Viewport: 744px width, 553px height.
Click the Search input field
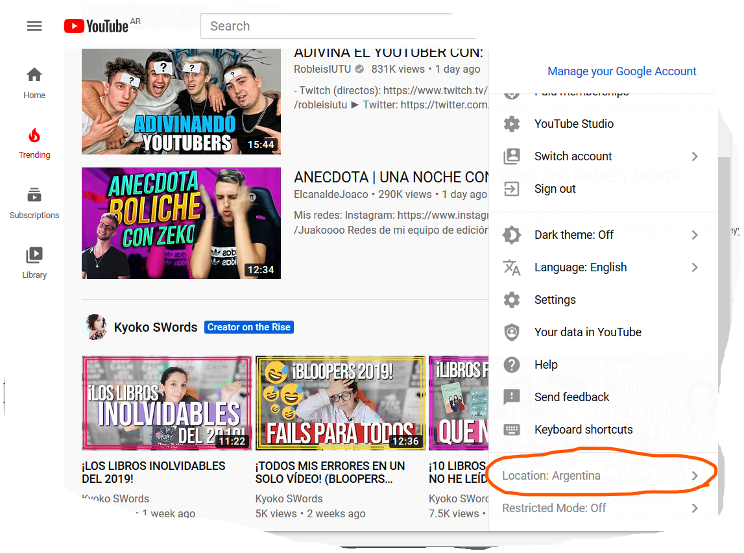(338, 26)
